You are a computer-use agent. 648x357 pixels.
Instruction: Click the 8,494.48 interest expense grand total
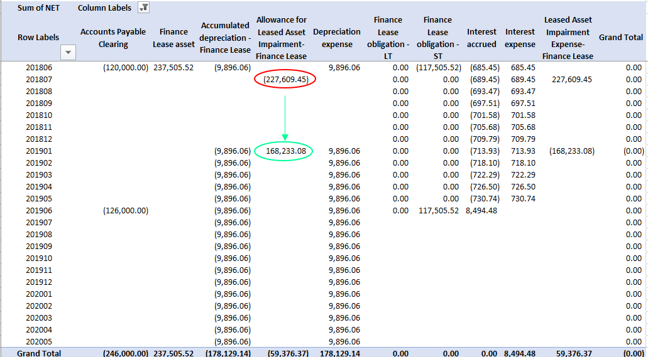click(x=520, y=353)
